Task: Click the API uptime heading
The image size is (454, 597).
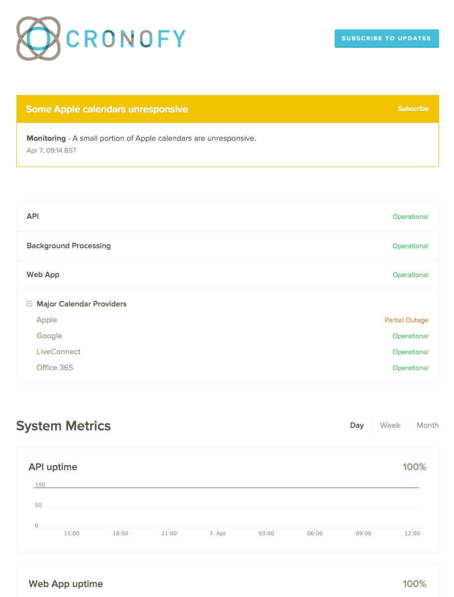Action: coord(53,467)
